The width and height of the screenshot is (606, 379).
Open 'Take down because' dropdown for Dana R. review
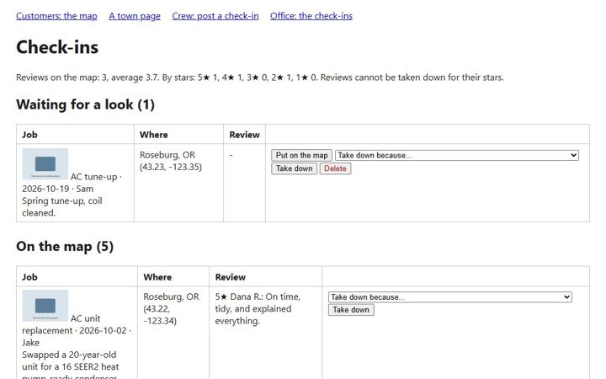tap(450, 297)
